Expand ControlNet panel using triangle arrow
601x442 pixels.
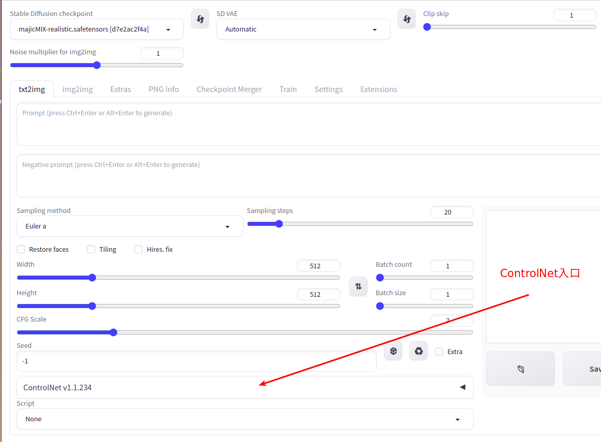click(463, 387)
